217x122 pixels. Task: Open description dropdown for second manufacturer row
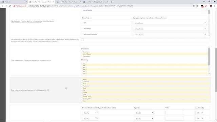pyautogui.click(x=170, y=29)
